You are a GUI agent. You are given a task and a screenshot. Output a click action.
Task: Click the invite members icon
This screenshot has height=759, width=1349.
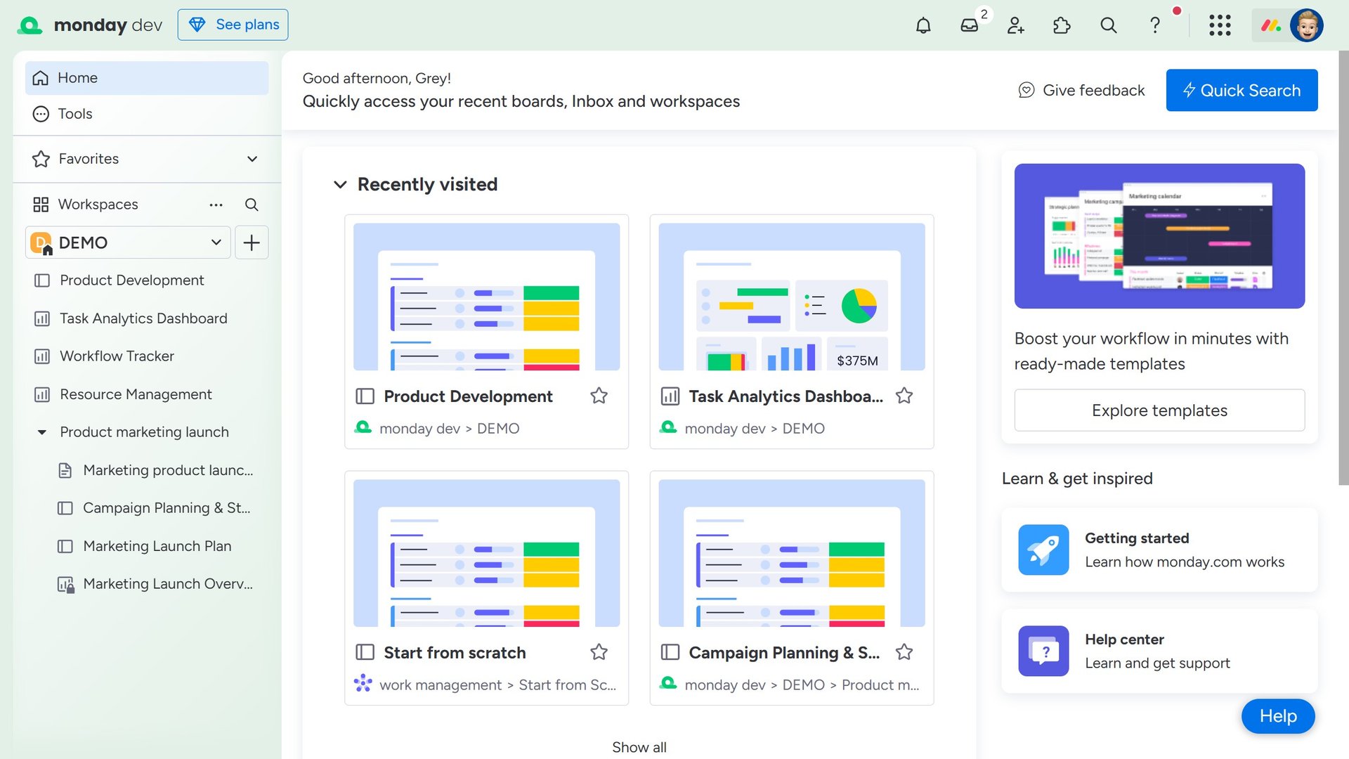(1016, 25)
